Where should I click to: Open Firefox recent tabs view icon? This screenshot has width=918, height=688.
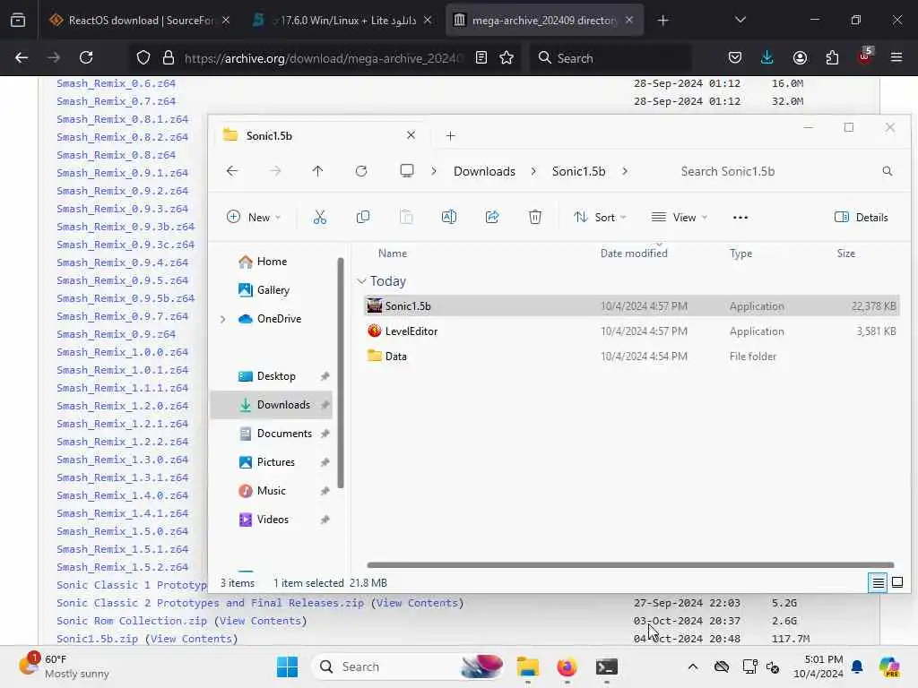tap(18, 21)
